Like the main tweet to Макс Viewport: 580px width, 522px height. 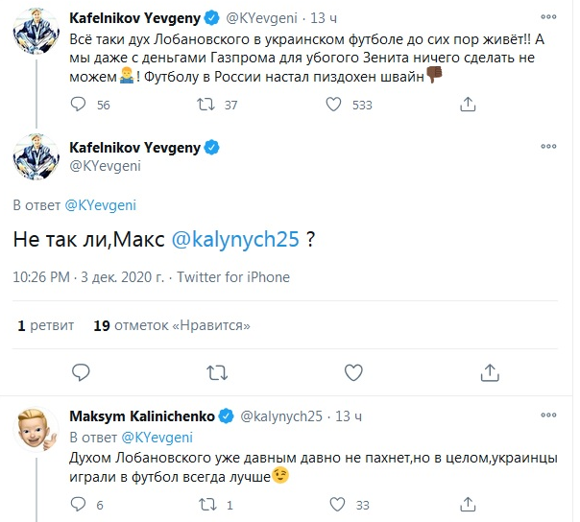pos(355,371)
